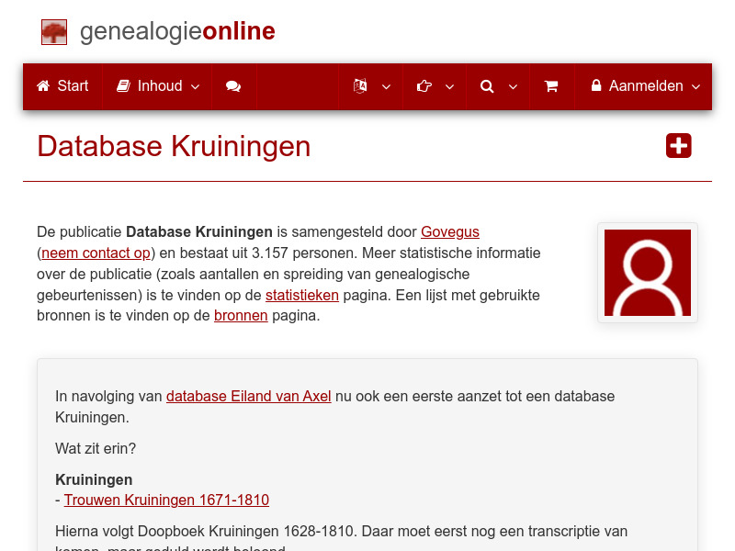Expand the Inhoud dropdown chevron
The width and height of the screenshot is (735, 551).
pyautogui.click(x=195, y=87)
